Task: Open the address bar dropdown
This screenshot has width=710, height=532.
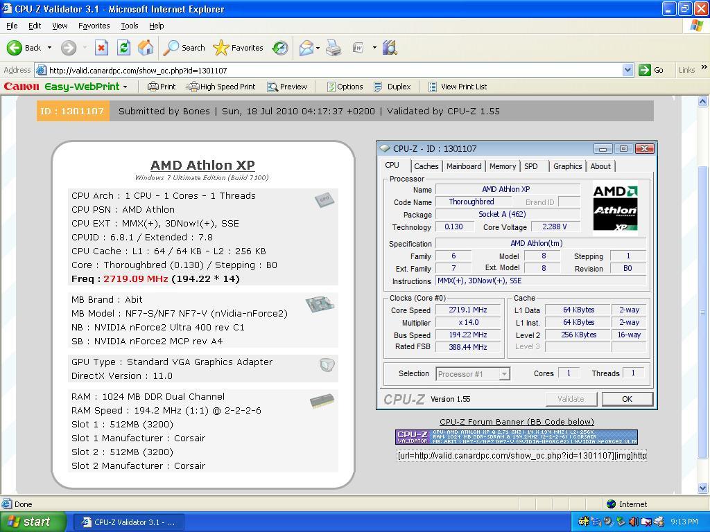Action: pyautogui.click(x=627, y=70)
